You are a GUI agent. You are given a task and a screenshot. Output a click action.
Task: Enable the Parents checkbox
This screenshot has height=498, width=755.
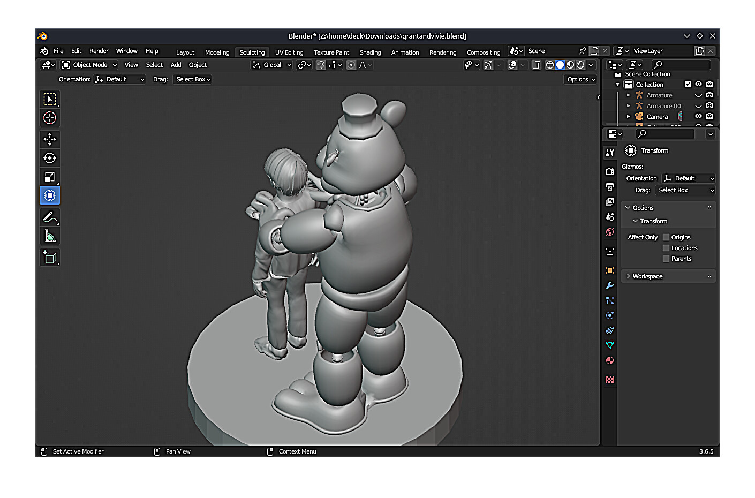[x=666, y=259]
